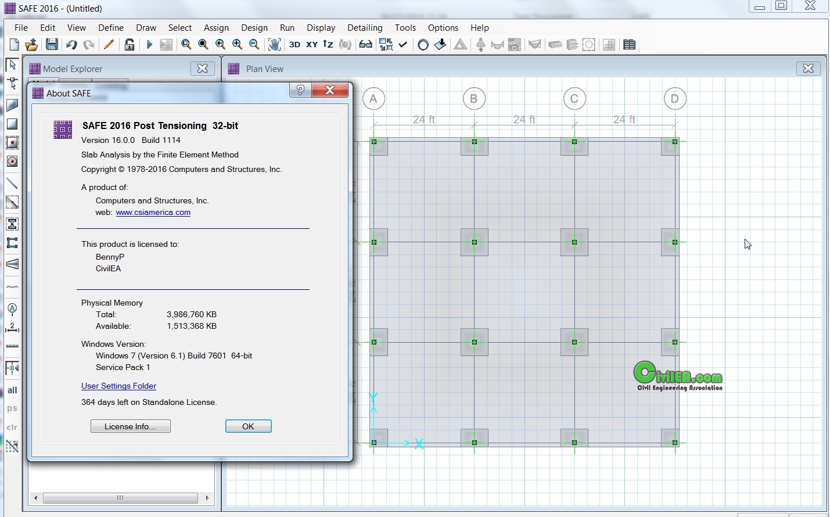
Task: Open the Draw menu
Action: [x=146, y=27]
